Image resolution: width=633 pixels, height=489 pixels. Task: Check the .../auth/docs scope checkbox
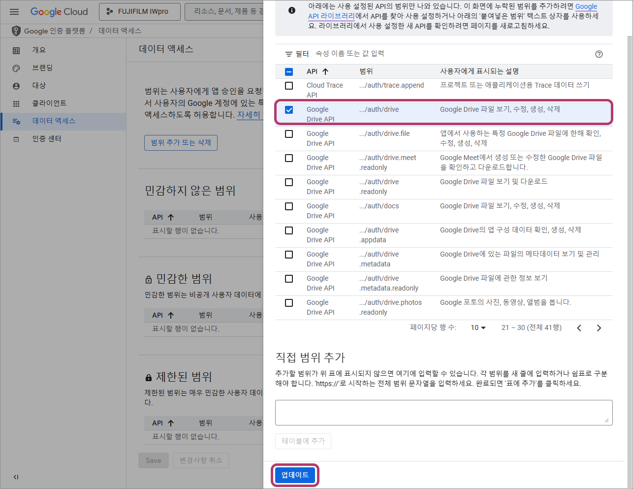[x=289, y=206]
